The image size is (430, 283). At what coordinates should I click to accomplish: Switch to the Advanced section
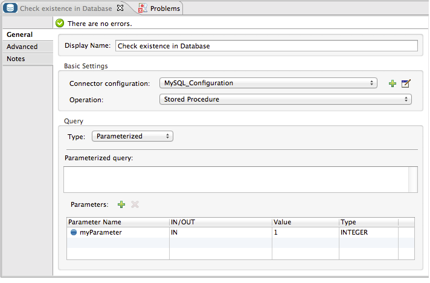tap(22, 47)
